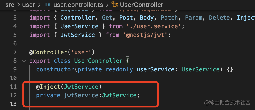Viewport: 255px width, 110px height.
Task: Place cursor on empty line 13
Action: coord(91,104)
